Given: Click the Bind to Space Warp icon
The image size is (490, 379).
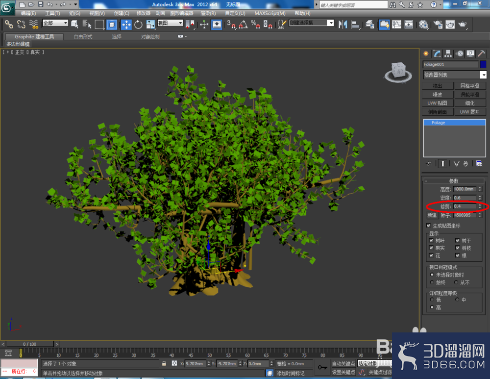Looking at the screenshot, I should tap(34, 24).
